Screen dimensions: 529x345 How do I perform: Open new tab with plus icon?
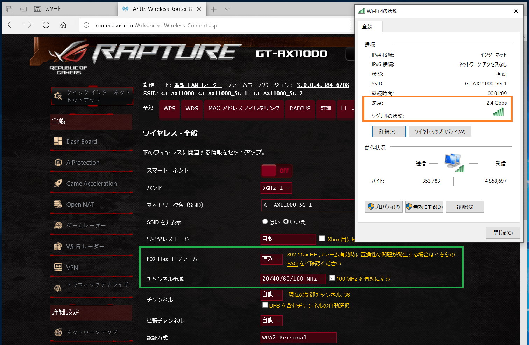click(213, 9)
